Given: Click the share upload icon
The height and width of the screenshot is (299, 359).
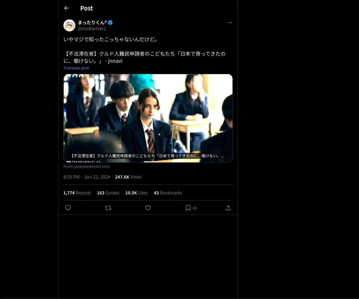Looking at the screenshot, I should coord(228,208).
